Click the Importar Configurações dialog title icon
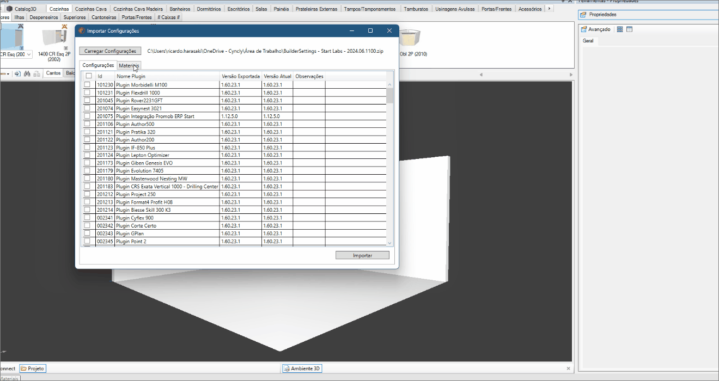719x381 pixels. [82, 31]
